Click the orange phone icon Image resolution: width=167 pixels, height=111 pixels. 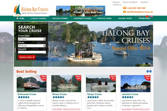(124, 8)
